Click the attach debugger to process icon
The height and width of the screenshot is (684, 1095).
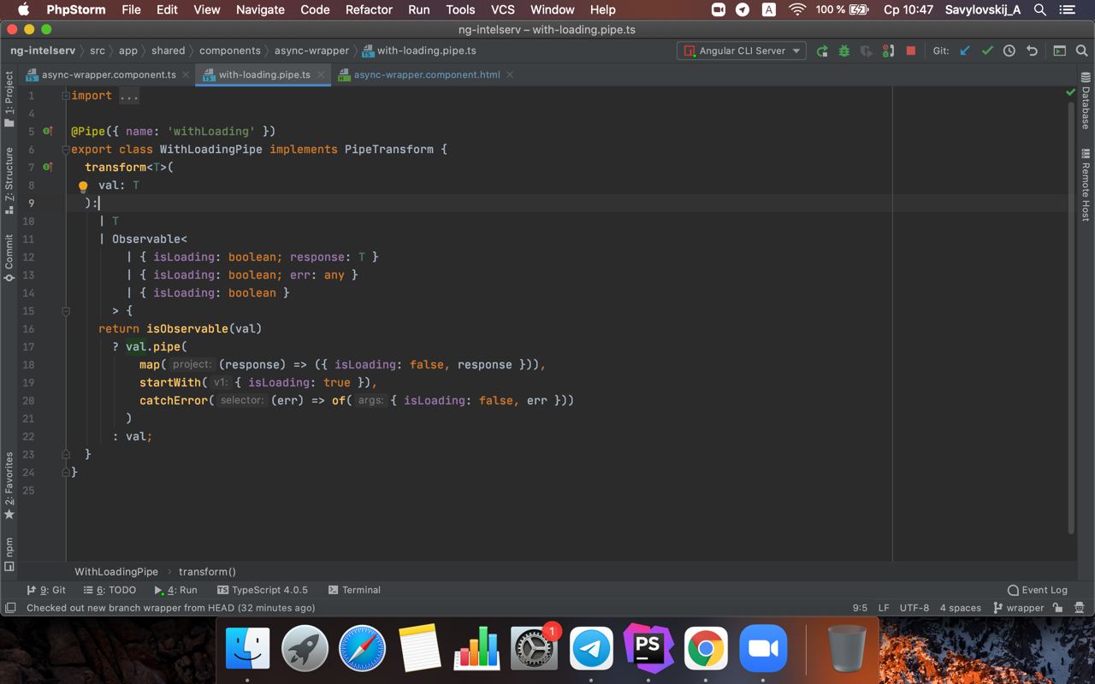(x=888, y=50)
